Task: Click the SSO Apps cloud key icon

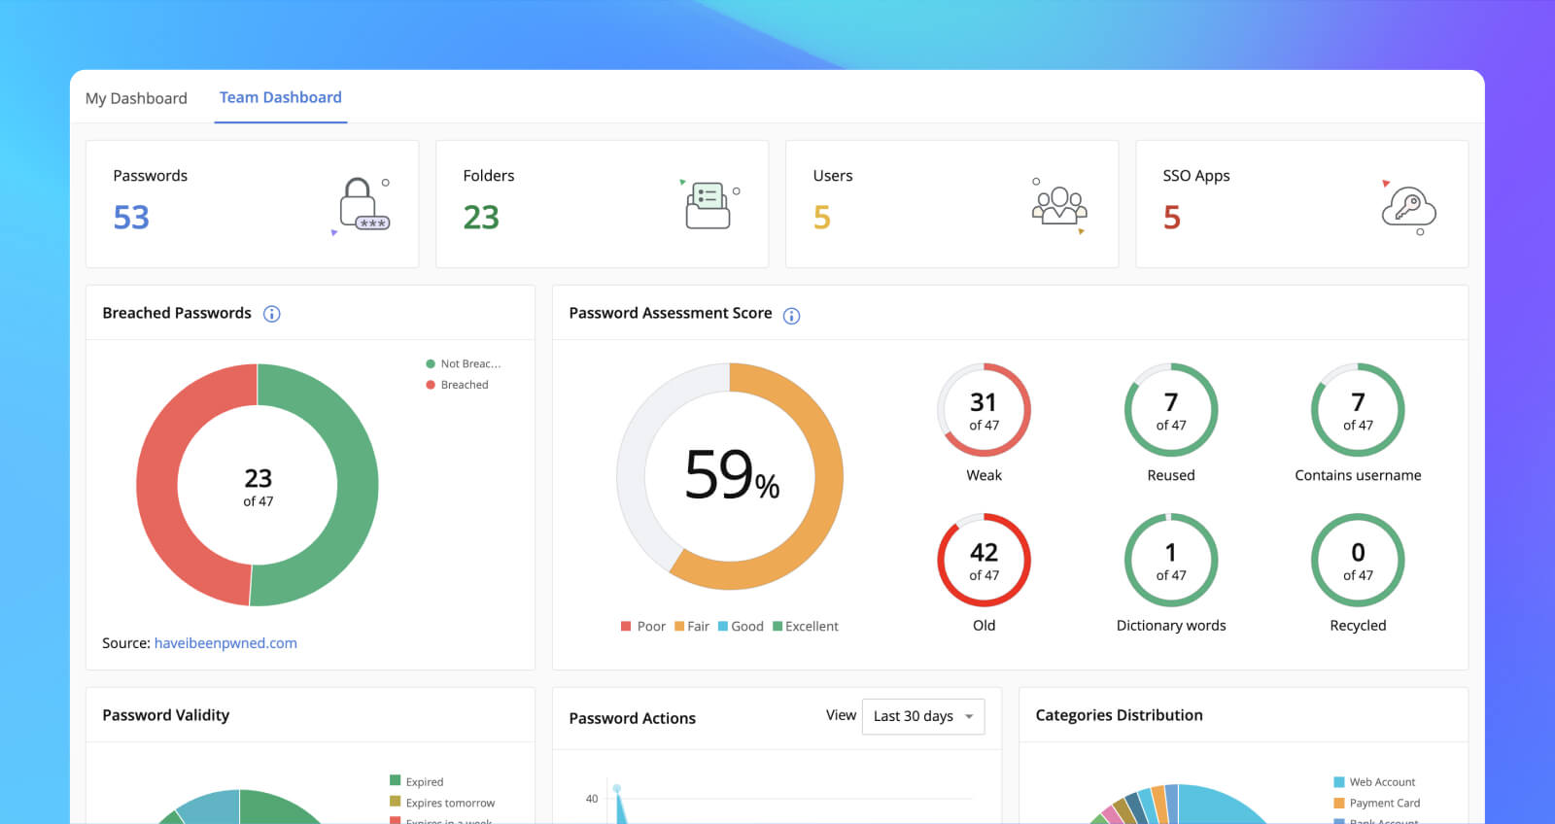Action: (x=1408, y=206)
